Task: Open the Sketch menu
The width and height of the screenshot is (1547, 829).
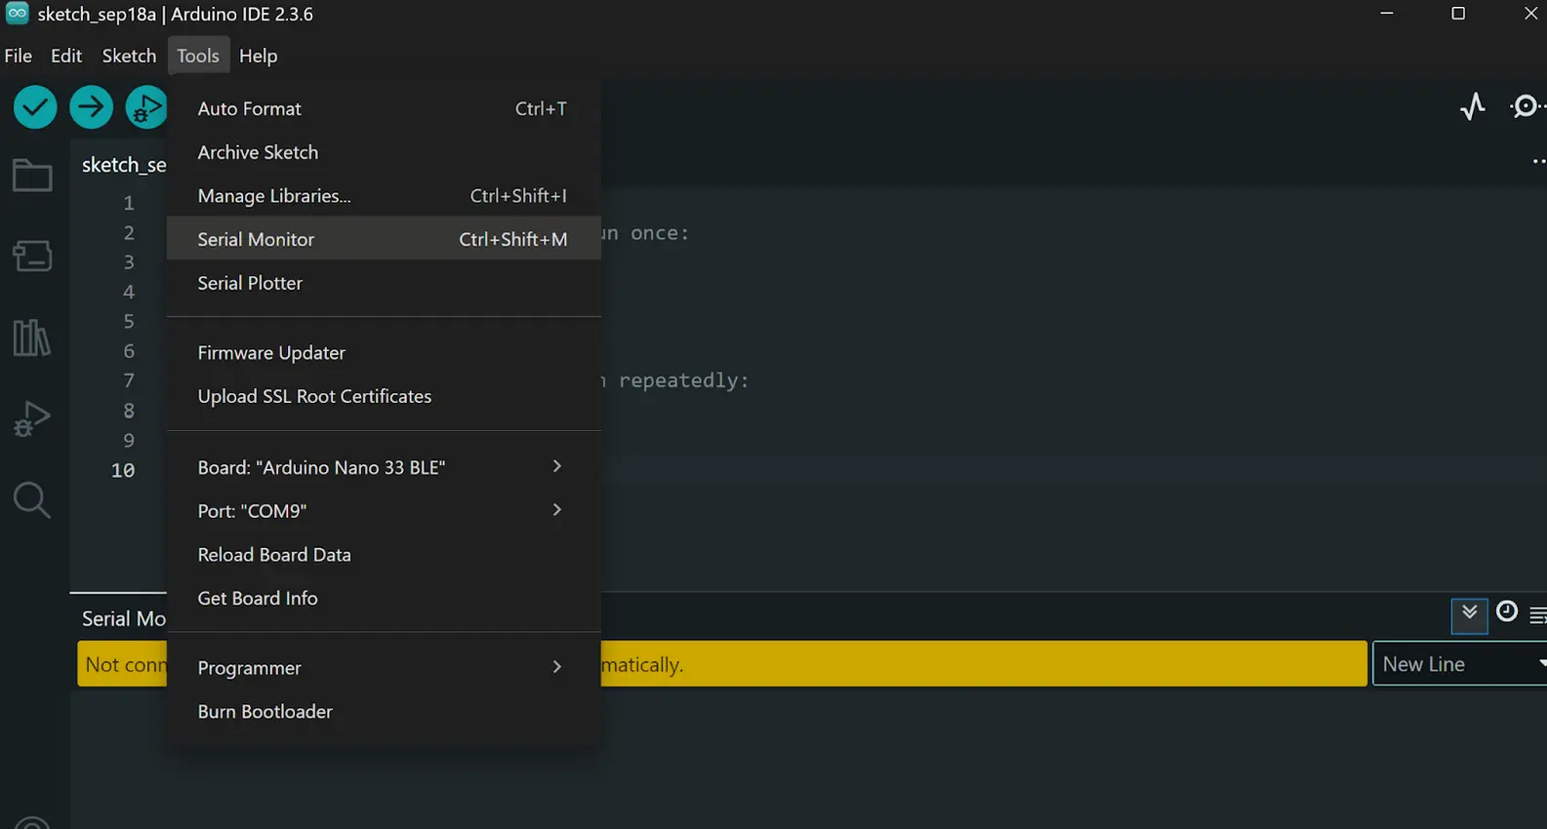Action: pyautogui.click(x=129, y=56)
